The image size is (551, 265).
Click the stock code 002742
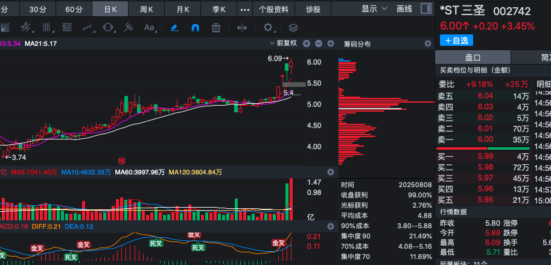[512, 11]
